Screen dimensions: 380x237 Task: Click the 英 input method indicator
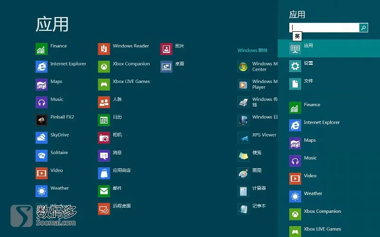click(297, 36)
